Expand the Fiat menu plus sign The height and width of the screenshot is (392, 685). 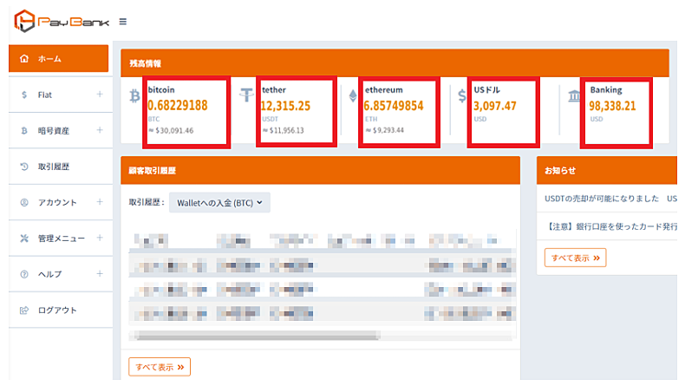click(100, 95)
